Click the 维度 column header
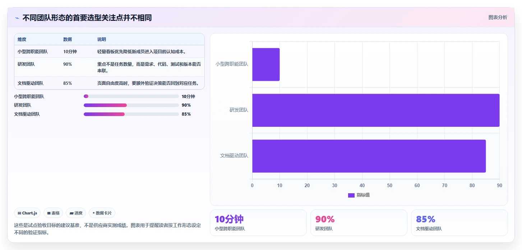 (x=22, y=40)
